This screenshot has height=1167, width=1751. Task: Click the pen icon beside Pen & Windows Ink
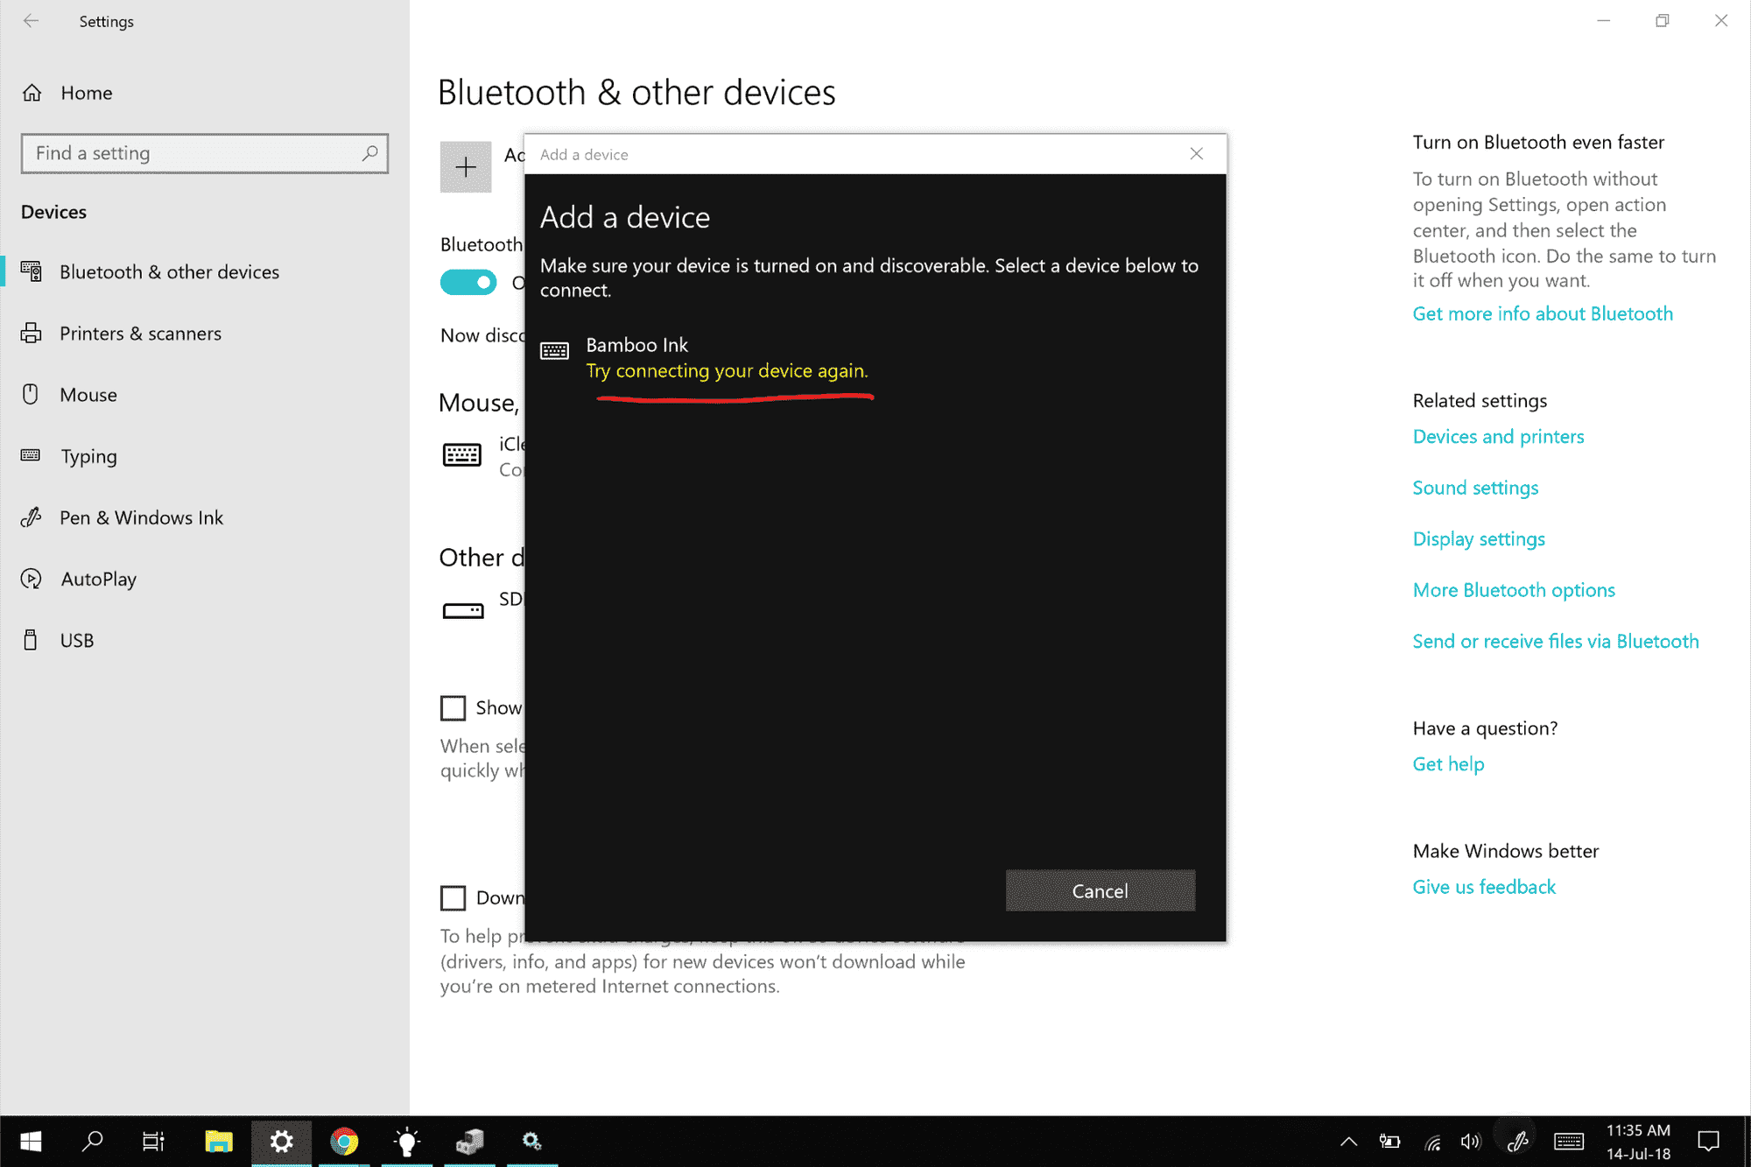coord(31,517)
